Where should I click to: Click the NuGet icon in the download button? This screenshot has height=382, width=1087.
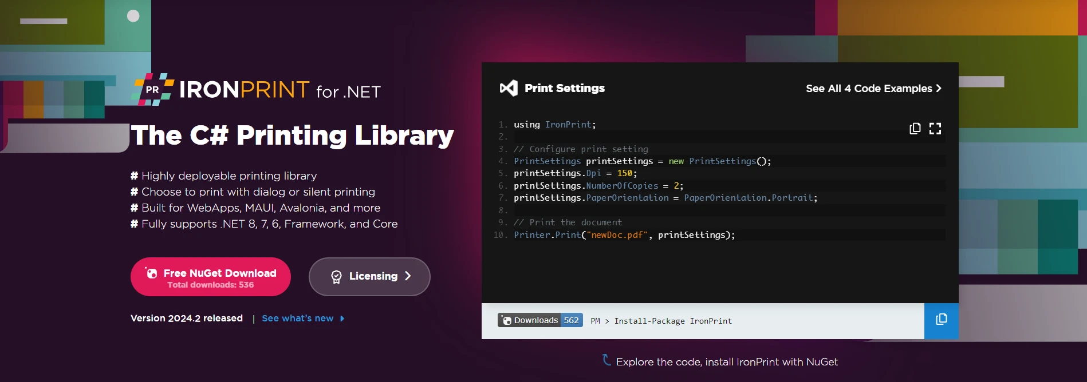[x=152, y=273]
